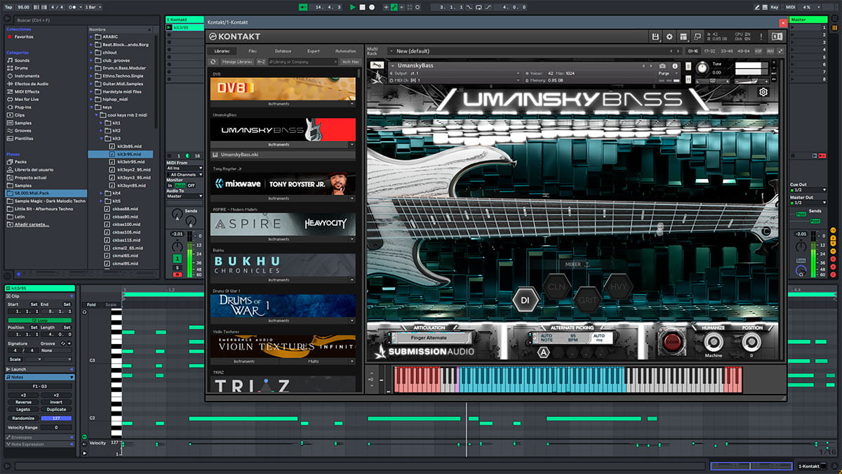
Task: Open Kontakt options gear icon
Action: (669, 37)
